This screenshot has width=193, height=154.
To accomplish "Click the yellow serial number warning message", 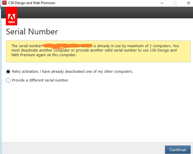I will tap(98, 52).
